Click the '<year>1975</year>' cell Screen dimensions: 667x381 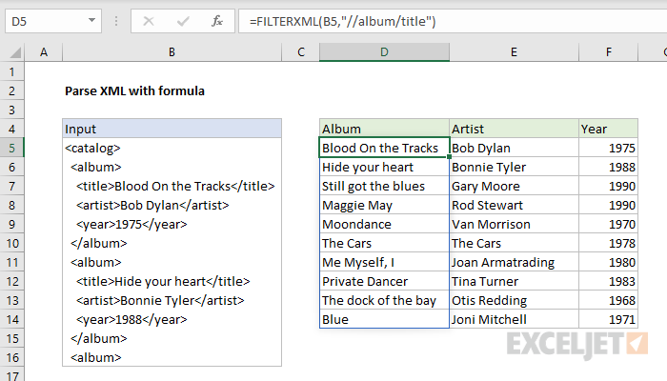172,224
